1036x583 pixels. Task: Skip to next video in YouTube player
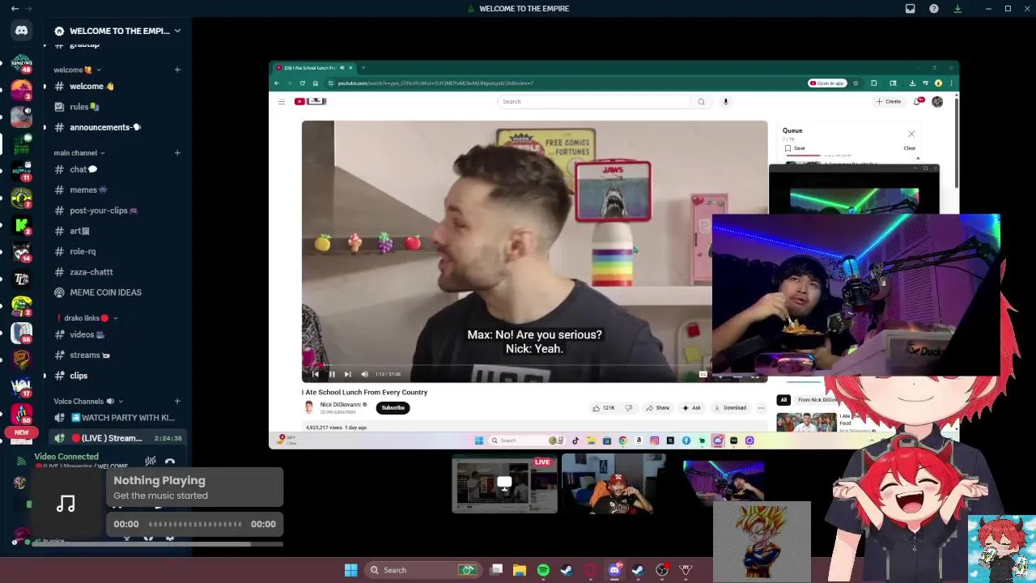348,374
